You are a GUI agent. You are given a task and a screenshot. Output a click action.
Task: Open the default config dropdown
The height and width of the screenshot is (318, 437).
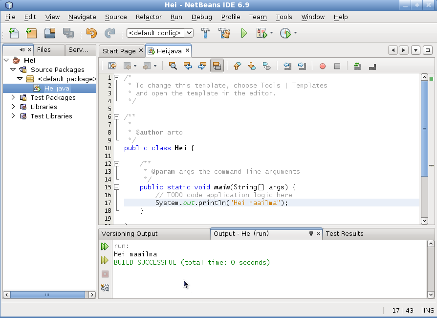pyautogui.click(x=189, y=33)
